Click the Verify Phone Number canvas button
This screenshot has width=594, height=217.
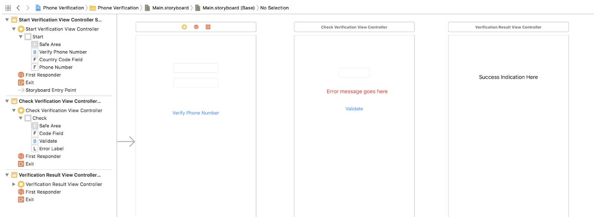[196, 113]
